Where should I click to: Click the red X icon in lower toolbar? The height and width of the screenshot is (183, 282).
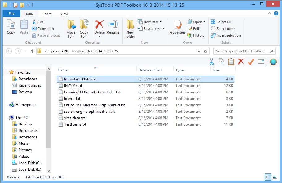pos(241,61)
